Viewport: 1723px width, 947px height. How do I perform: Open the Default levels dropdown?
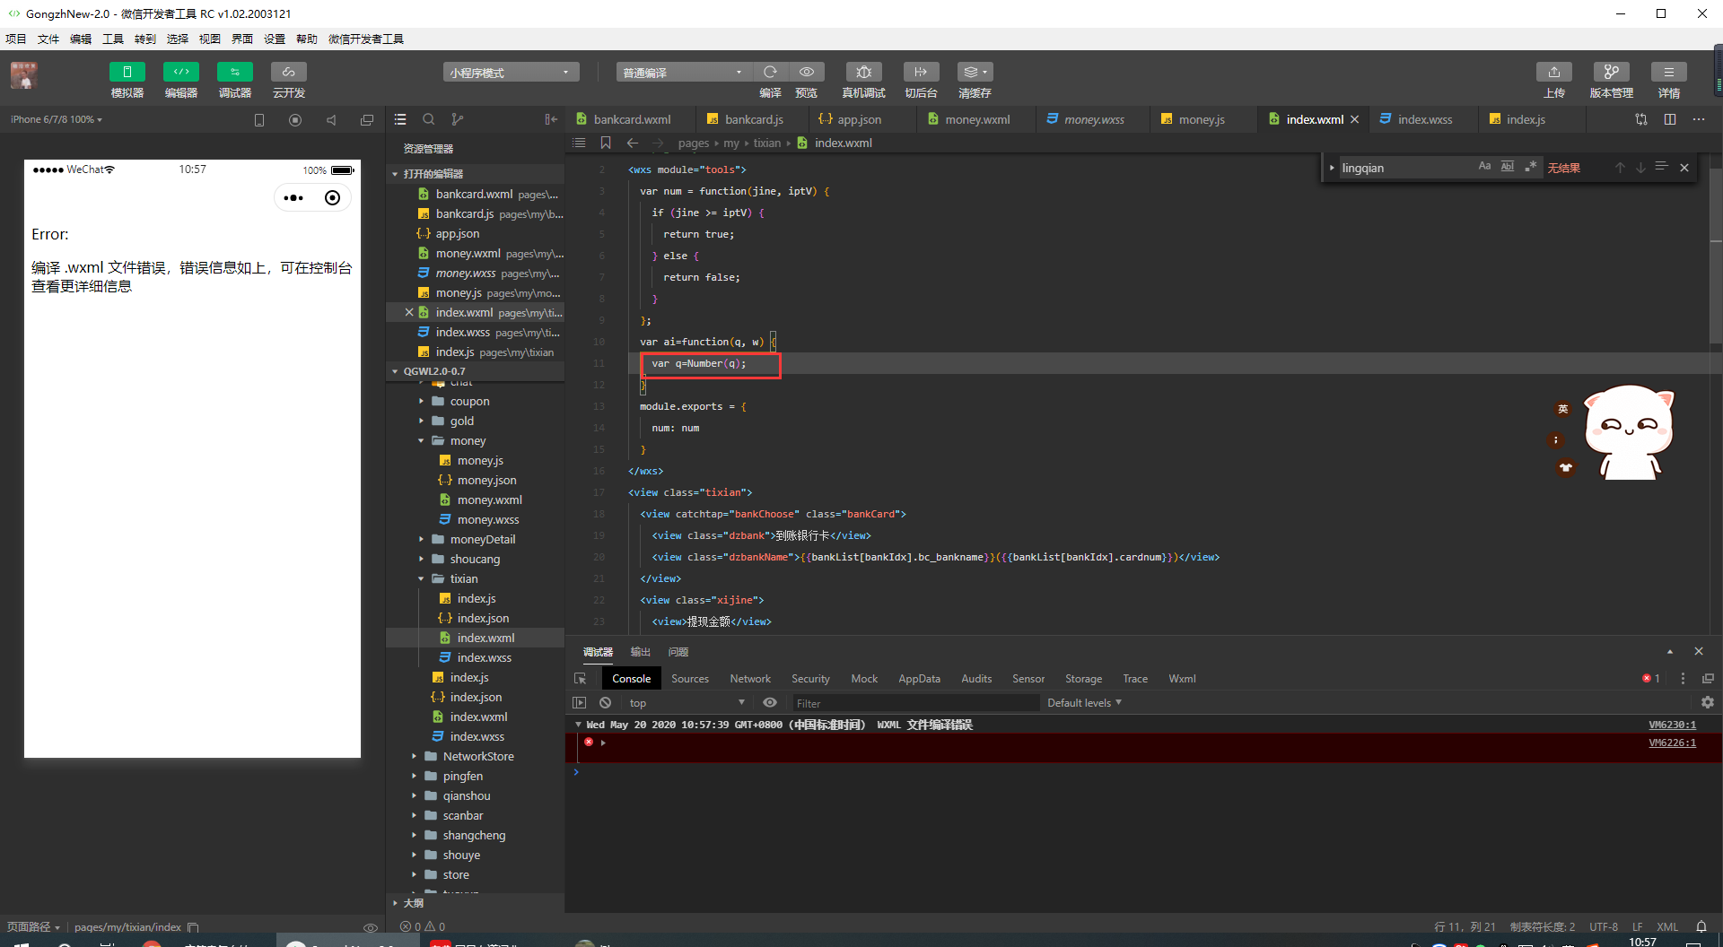(x=1084, y=703)
